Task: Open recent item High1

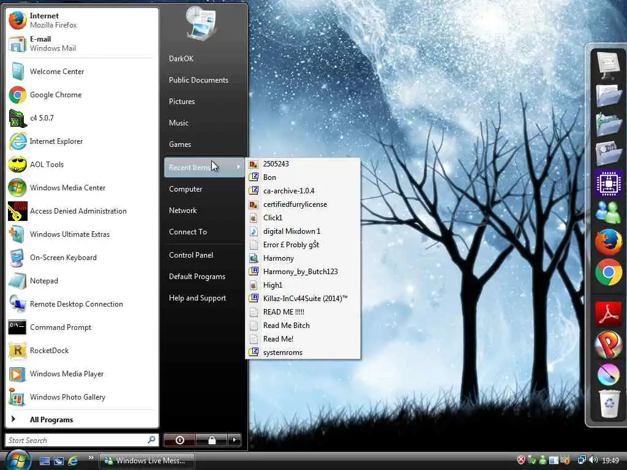Action: pos(302,285)
